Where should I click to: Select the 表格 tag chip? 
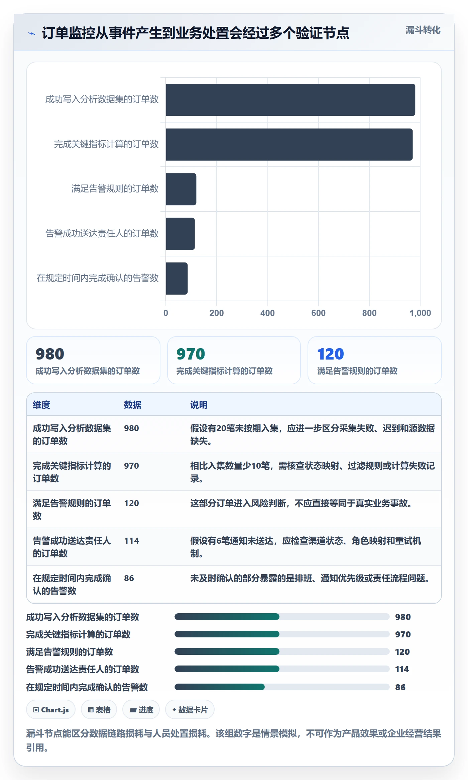(99, 710)
